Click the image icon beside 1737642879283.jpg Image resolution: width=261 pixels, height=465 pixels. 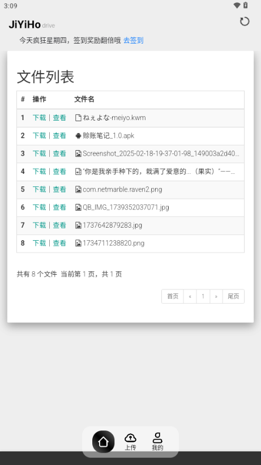click(x=78, y=225)
